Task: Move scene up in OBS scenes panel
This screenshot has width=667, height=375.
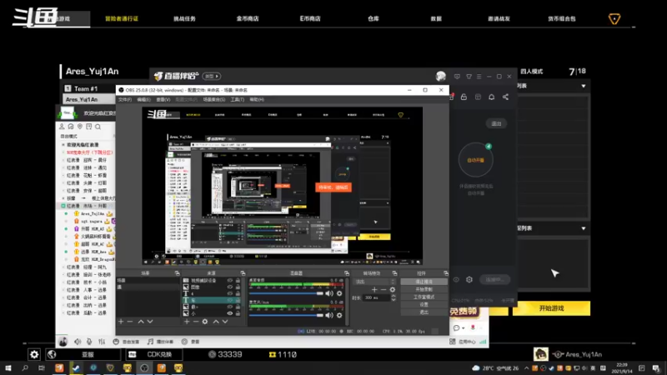Action: pyautogui.click(x=141, y=322)
